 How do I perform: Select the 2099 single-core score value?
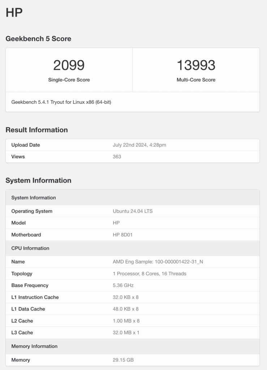pos(69,65)
